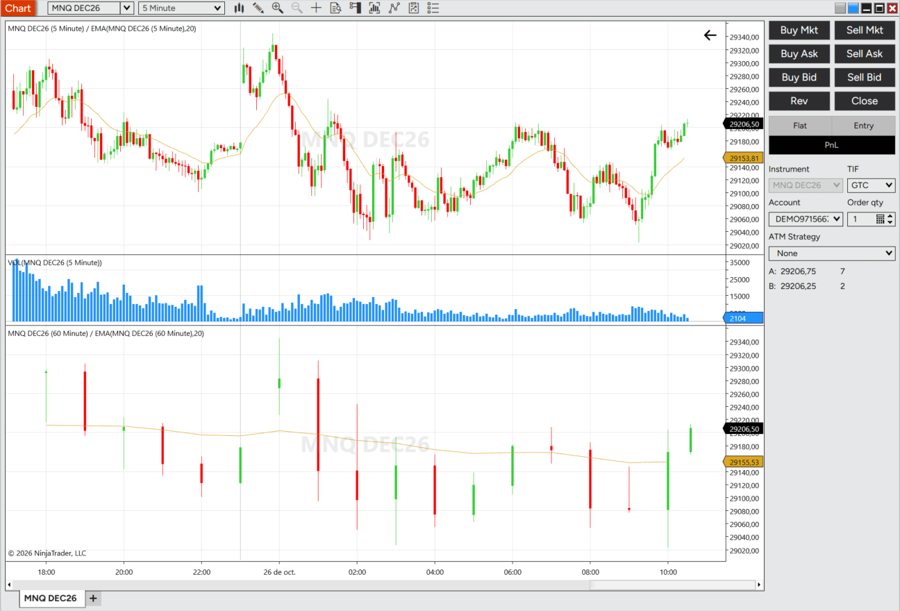Add a new chart tab with plus
The image size is (900, 611).
93,598
